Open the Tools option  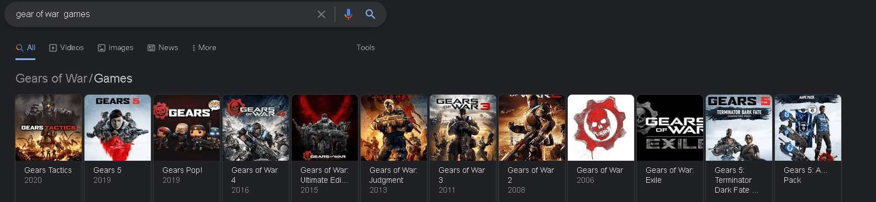[366, 48]
